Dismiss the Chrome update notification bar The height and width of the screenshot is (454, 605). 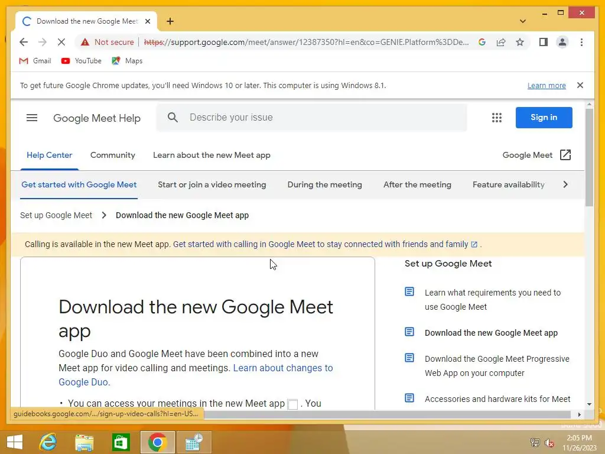tap(580, 85)
